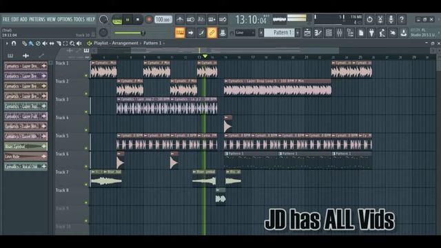This screenshot has width=441, height=248.
Task: Toggle link (multilink to controllers) icon
Action: click(212, 32)
